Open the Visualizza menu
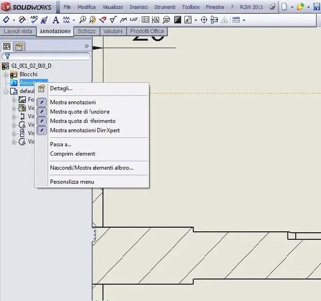The image size is (321, 301). 112,7
